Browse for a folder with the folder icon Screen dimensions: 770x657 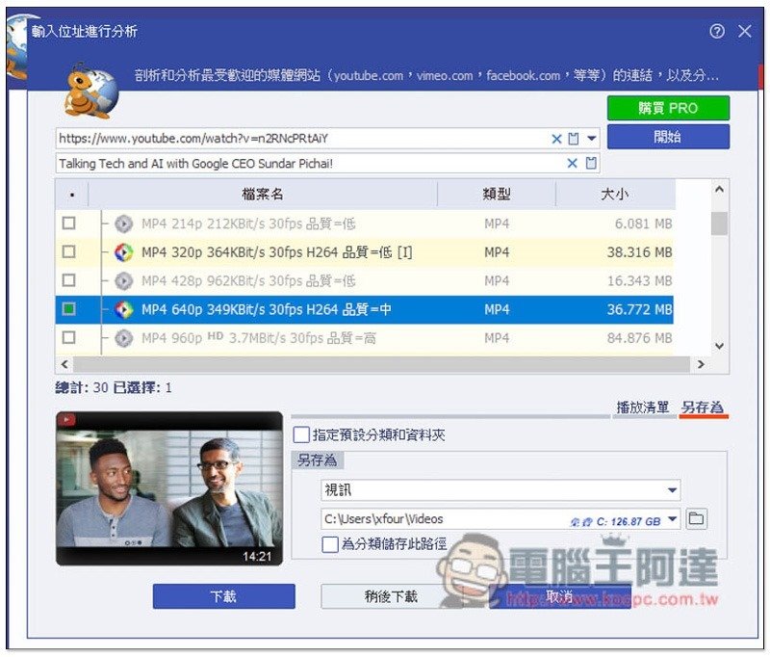[x=696, y=518]
